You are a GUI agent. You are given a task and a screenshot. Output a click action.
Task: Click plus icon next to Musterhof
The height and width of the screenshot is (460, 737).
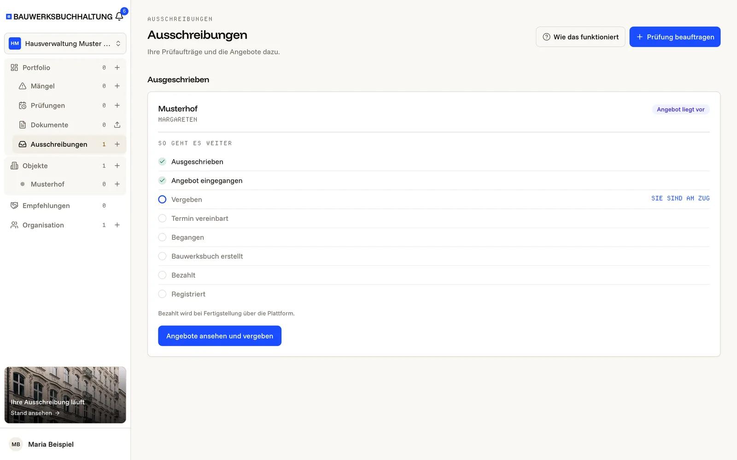pos(117,184)
